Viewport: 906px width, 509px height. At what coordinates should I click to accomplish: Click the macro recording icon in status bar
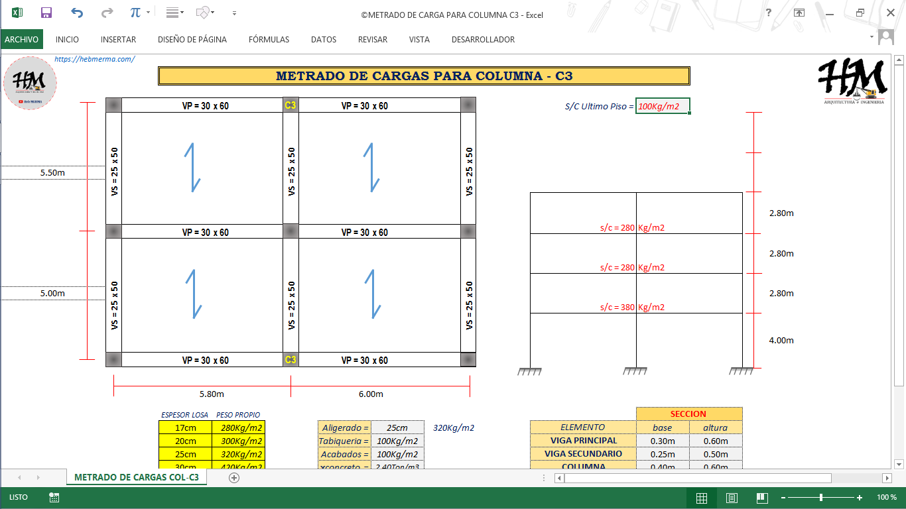pos(54,497)
